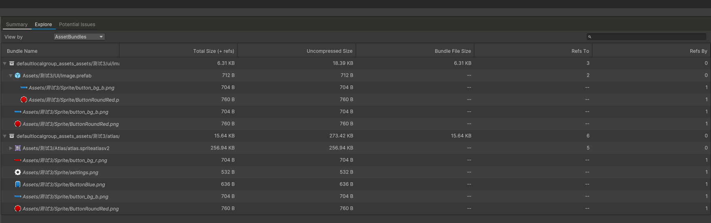This screenshot has height=223, width=711.
Task: Open the View by AssetBundles dropdown
Action: (79, 37)
